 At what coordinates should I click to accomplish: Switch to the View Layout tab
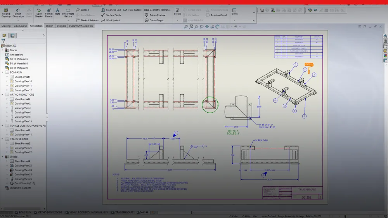(20, 26)
